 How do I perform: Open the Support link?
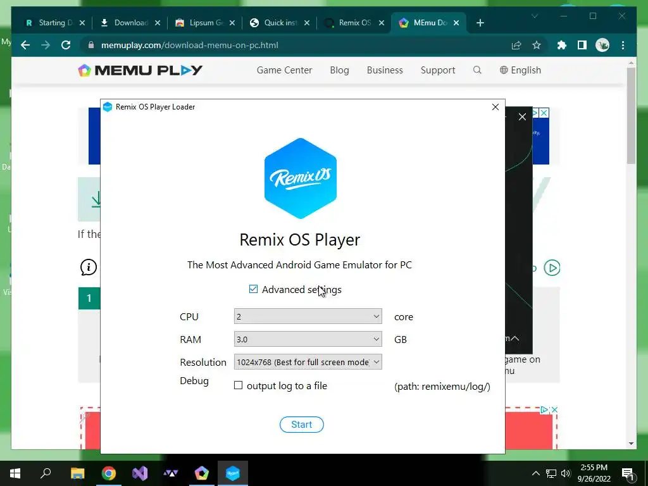[438, 70]
